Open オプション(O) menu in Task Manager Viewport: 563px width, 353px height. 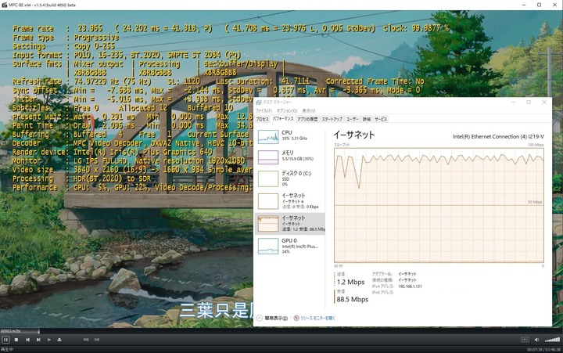[287, 110]
